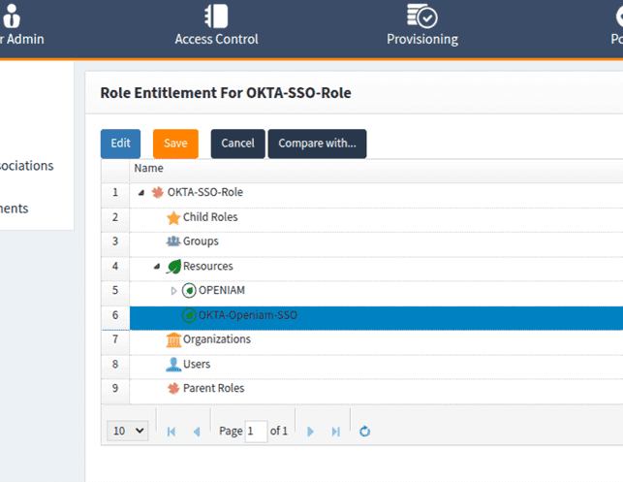Click the green leaf Resources icon
Screen dimensions: 623x482
[173, 267]
